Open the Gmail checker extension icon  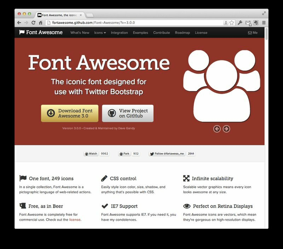tap(248, 23)
